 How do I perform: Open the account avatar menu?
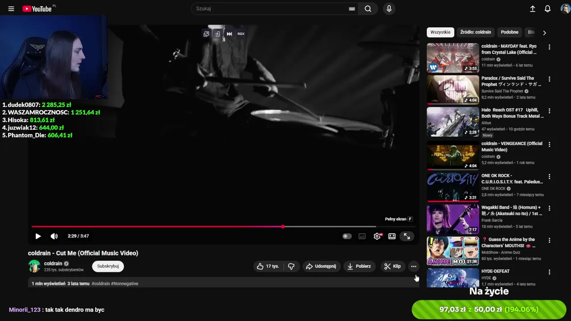565,8
